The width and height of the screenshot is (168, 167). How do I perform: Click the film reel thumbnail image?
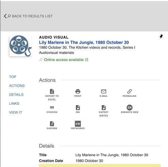click(x=20, y=46)
